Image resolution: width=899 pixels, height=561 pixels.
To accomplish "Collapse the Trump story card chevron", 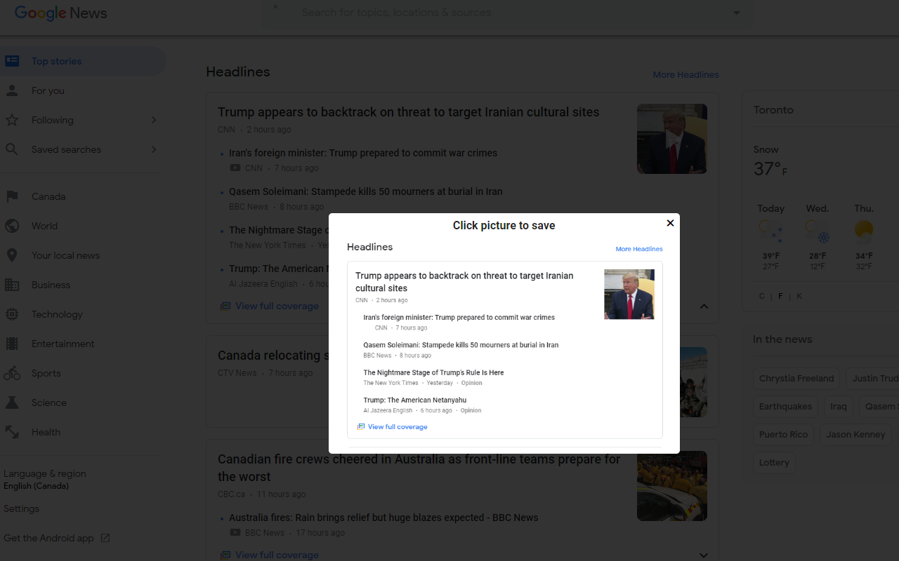I will (x=704, y=306).
